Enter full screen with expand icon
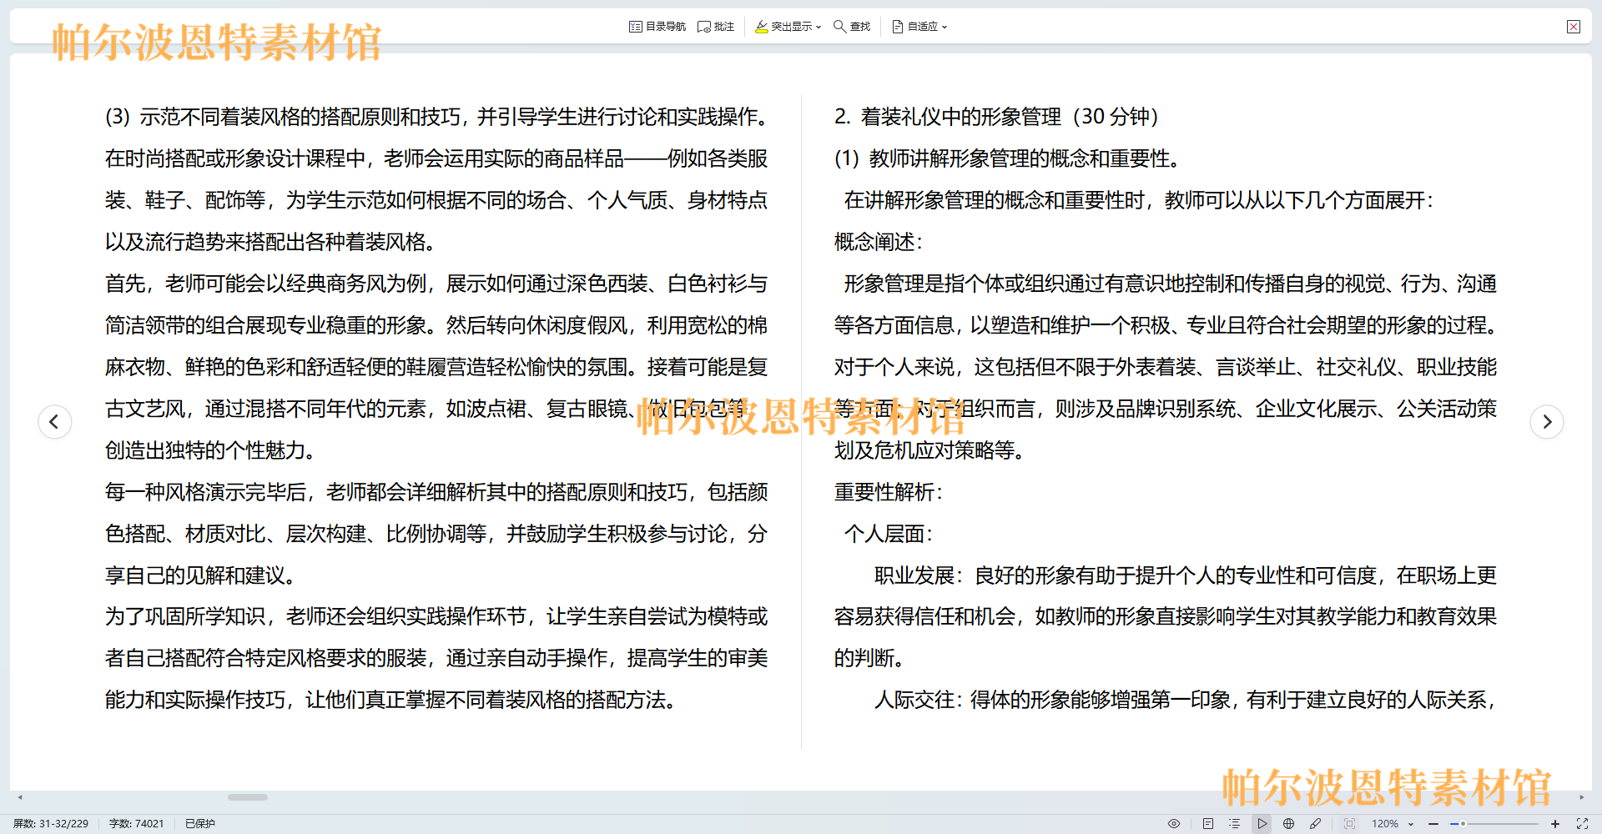This screenshot has height=834, width=1602. (x=1582, y=823)
